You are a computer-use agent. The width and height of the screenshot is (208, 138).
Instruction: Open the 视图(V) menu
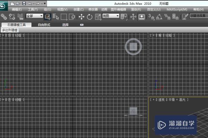[62, 10]
